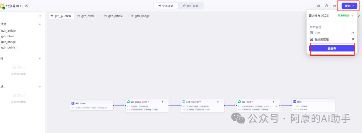Click the edit icon beside 公众号MCP
362x133 pixels.
(26, 6)
